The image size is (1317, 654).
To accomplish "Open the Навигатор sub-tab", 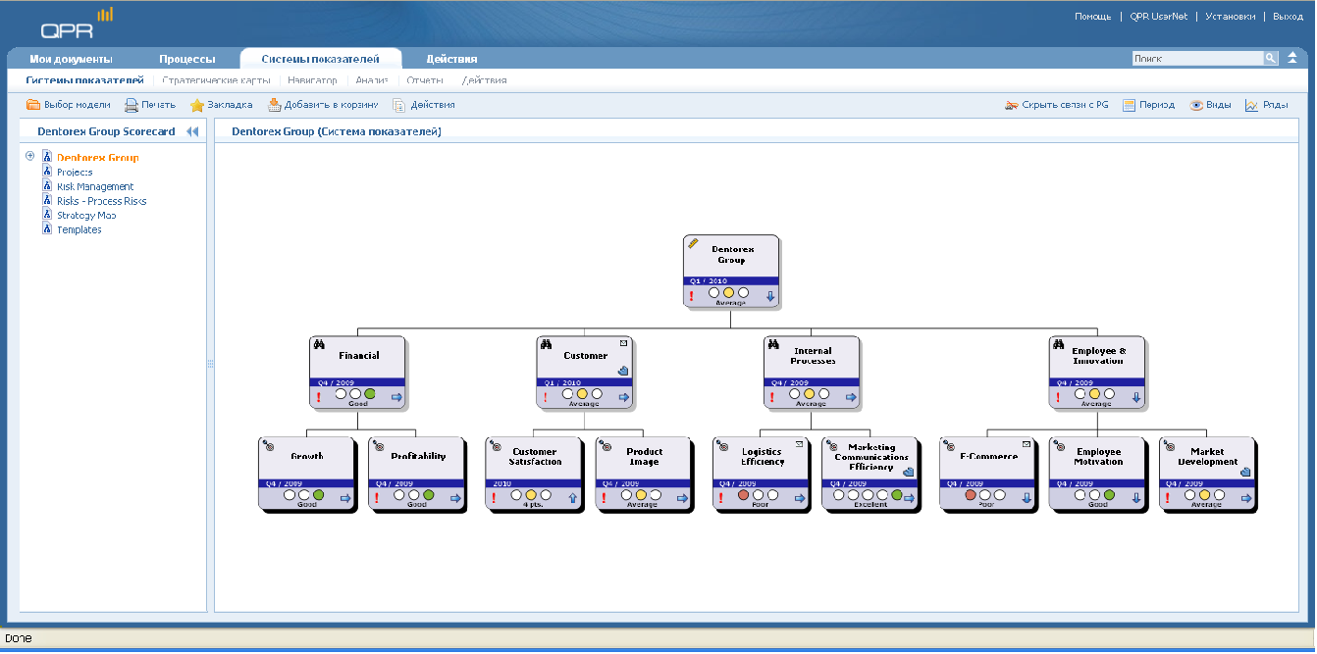I will [313, 80].
